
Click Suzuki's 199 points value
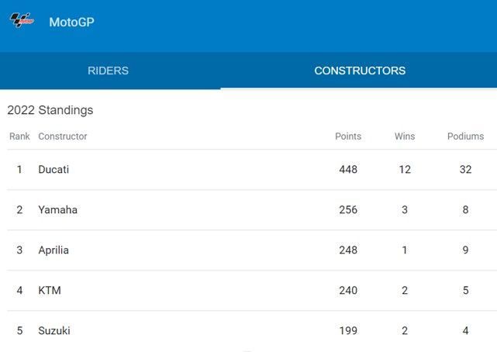tap(348, 330)
